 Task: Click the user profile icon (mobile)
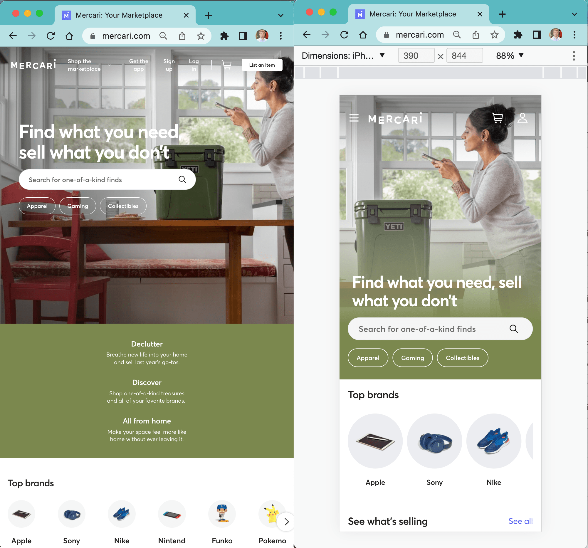coord(523,118)
